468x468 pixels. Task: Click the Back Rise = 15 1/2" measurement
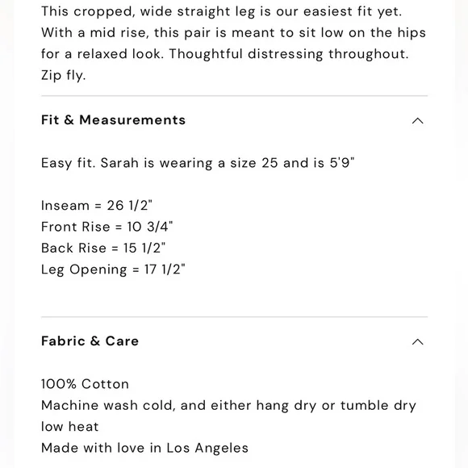coord(103,248)
